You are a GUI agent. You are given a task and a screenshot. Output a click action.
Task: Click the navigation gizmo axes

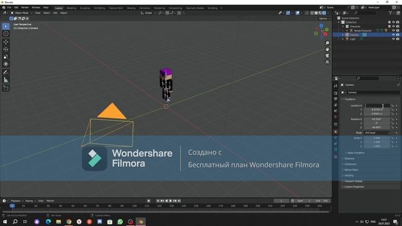321,31
